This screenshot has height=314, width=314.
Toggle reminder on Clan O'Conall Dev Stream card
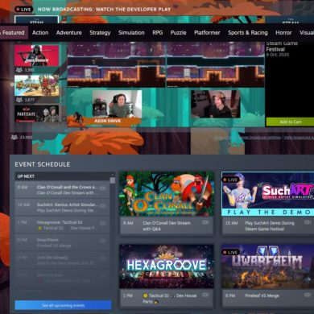point(205,222)
